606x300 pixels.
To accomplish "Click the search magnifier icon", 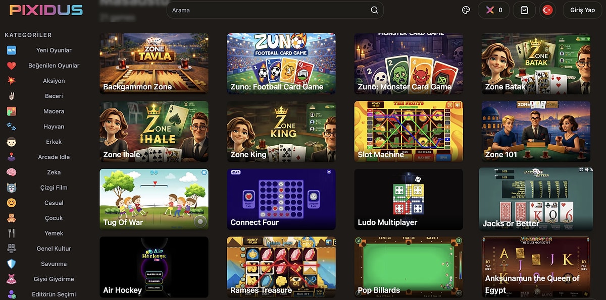I will pyautogui.click(x=374, y=10).
